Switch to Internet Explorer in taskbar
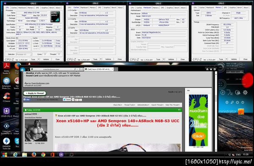This screenshot has width=254, height=166. coord(15,155)
